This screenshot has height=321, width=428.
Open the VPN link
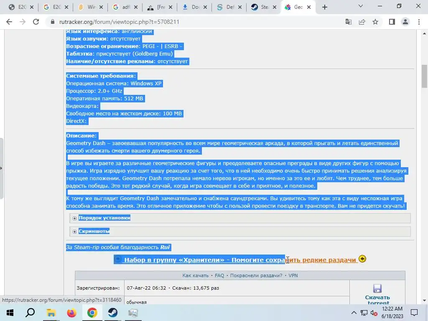pos(293,275)
